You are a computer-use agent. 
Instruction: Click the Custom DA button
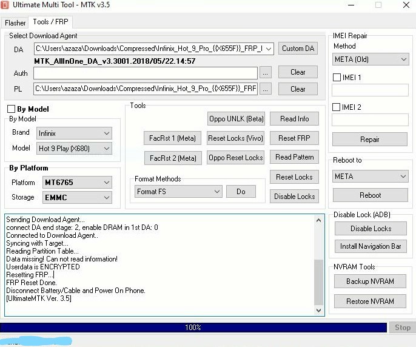[298, 49]
